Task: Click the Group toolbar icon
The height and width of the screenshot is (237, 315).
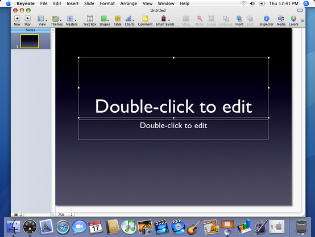Action: click(x=212, y=21)
